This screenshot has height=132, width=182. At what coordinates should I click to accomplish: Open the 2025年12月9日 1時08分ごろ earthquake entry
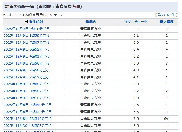[26, 84]
